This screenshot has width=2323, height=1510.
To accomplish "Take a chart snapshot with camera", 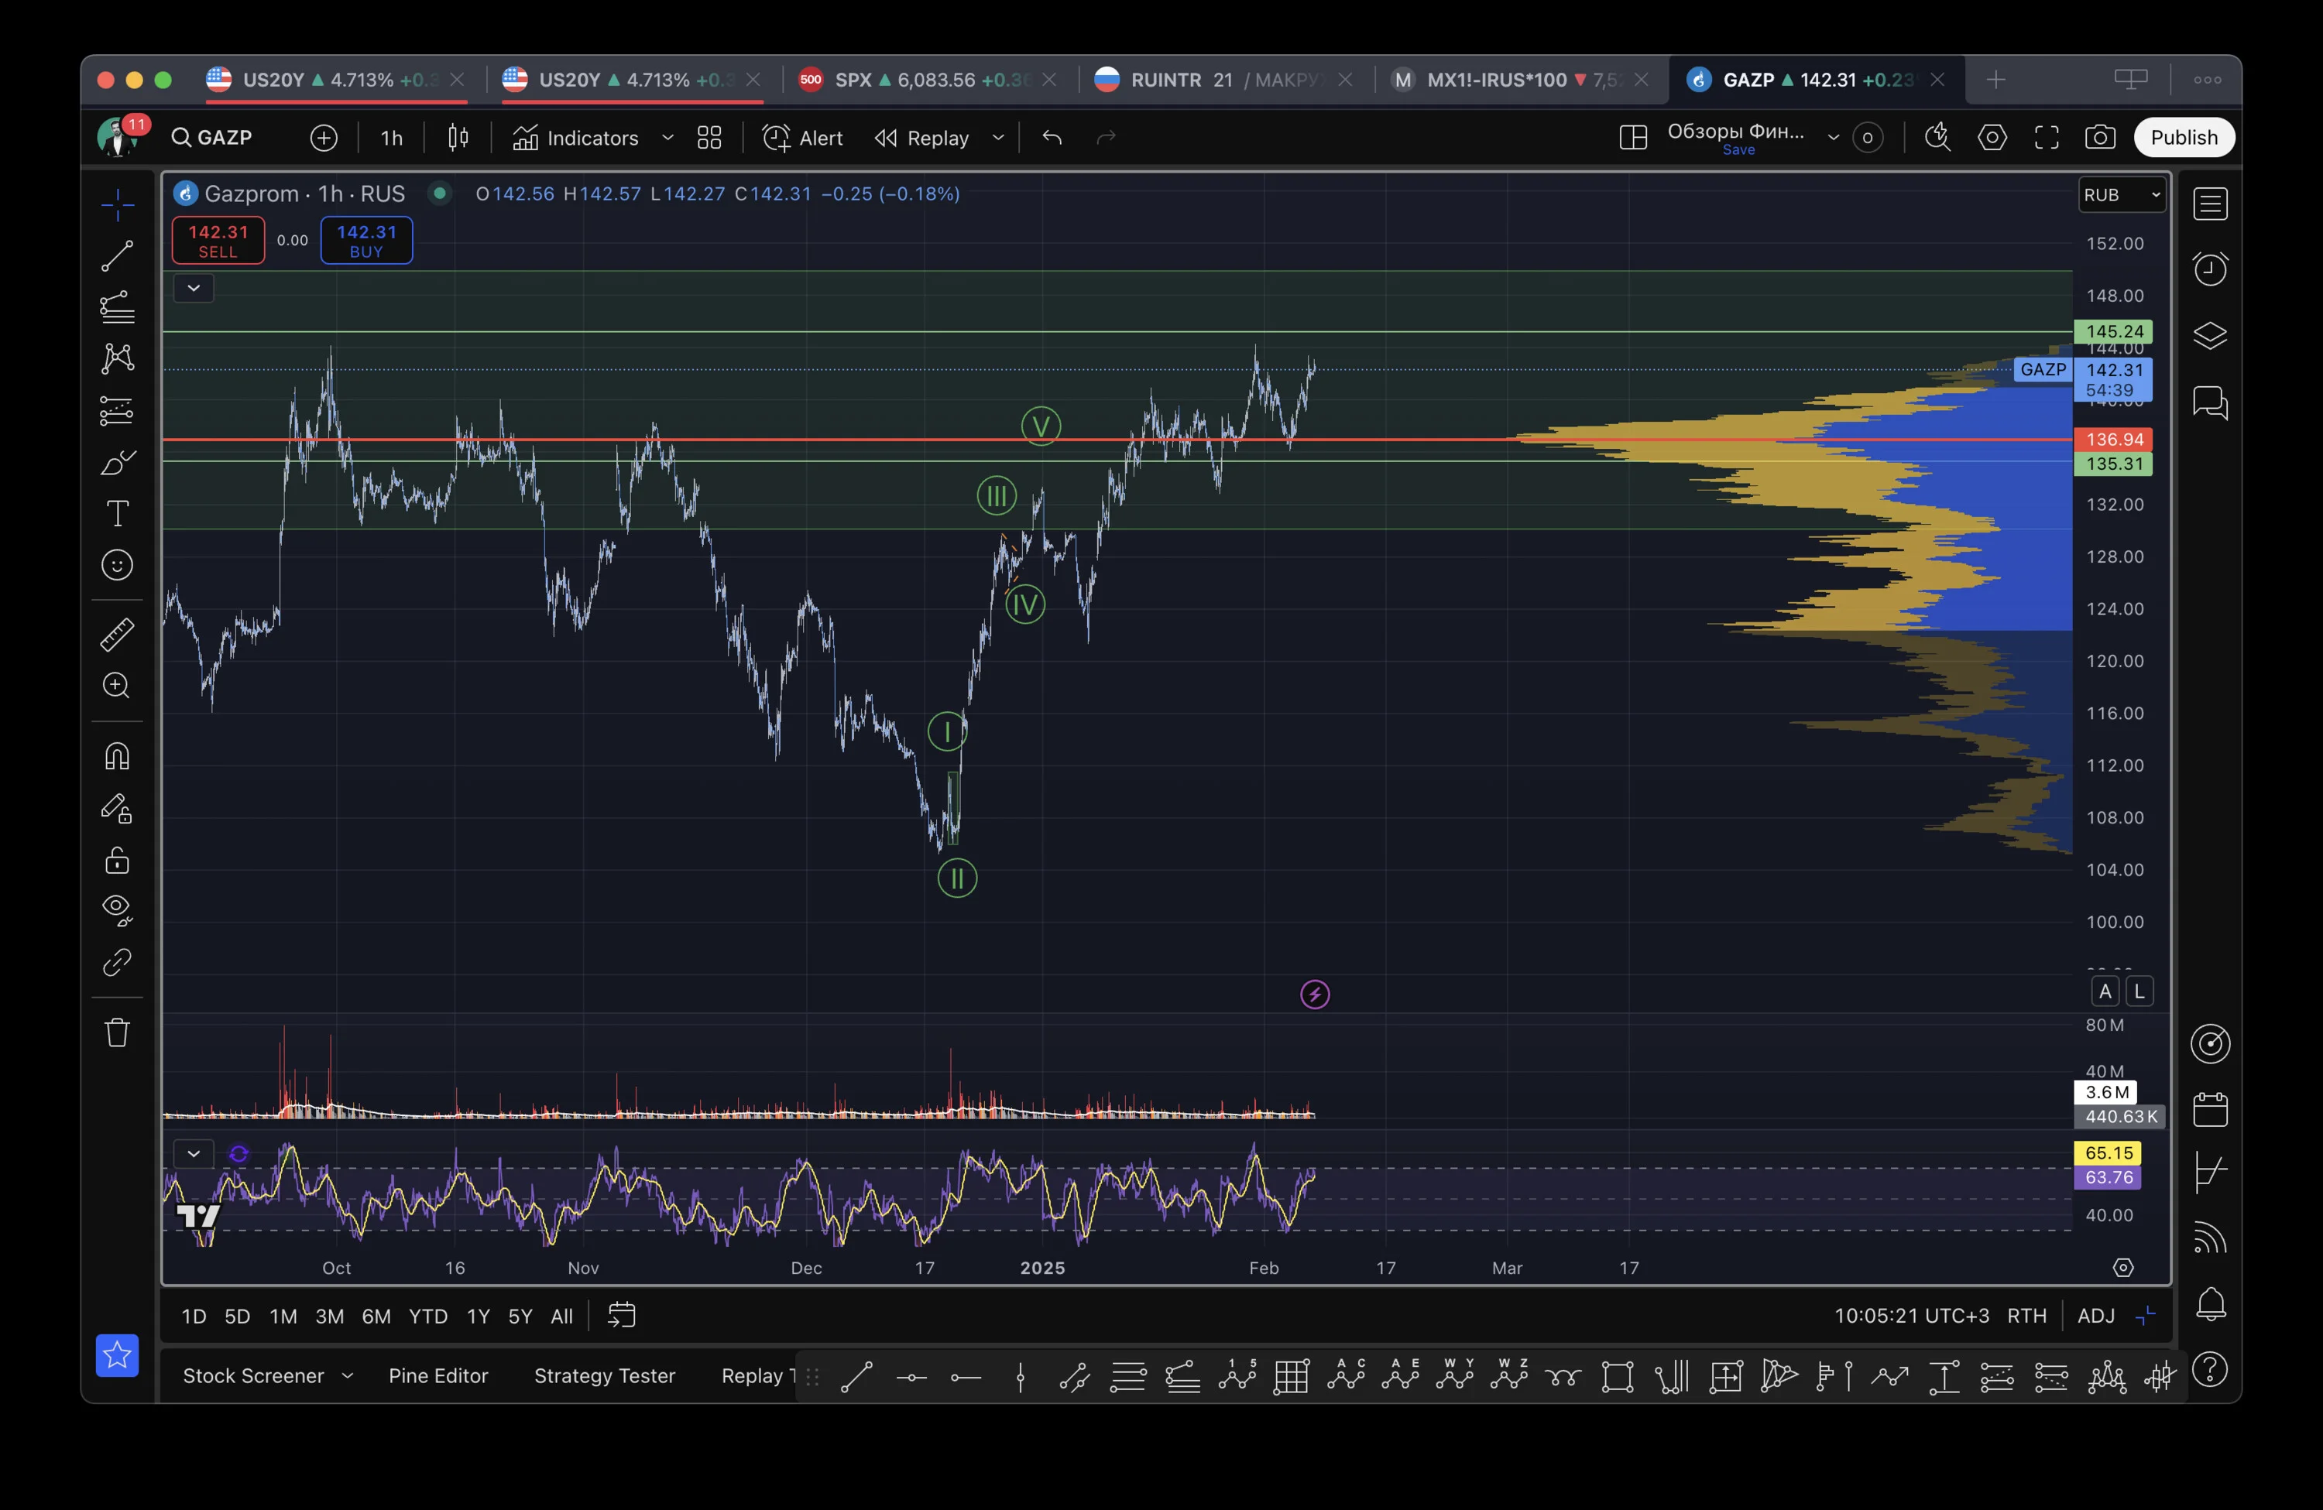I will [x=2101, y=138].
